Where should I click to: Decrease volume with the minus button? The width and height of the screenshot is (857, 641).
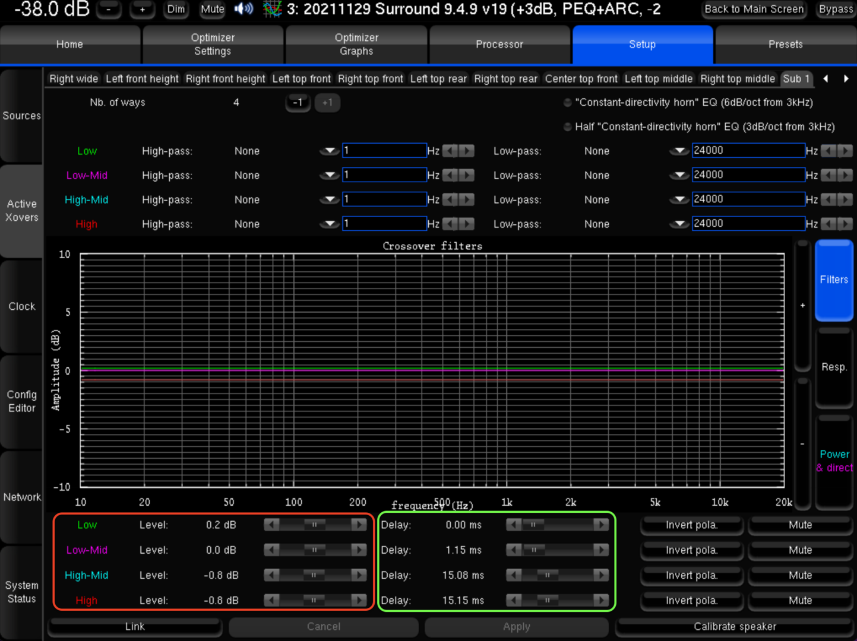109,9
